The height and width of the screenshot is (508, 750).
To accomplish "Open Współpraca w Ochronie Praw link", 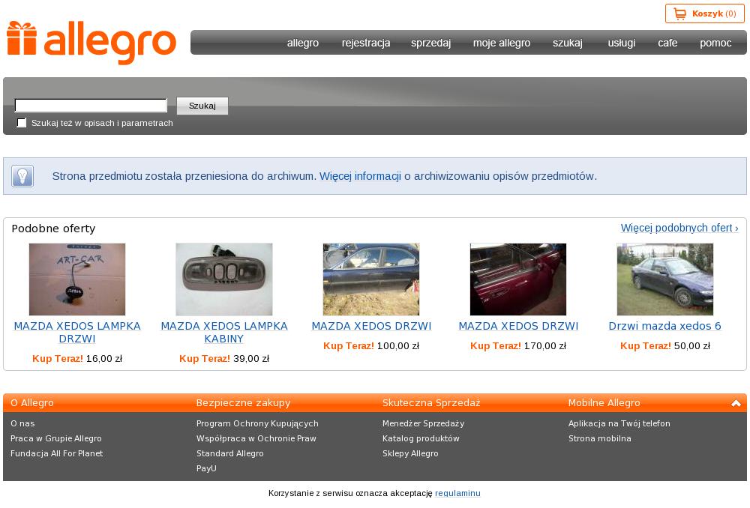I will pyautogui.click(x=256, y=438).
